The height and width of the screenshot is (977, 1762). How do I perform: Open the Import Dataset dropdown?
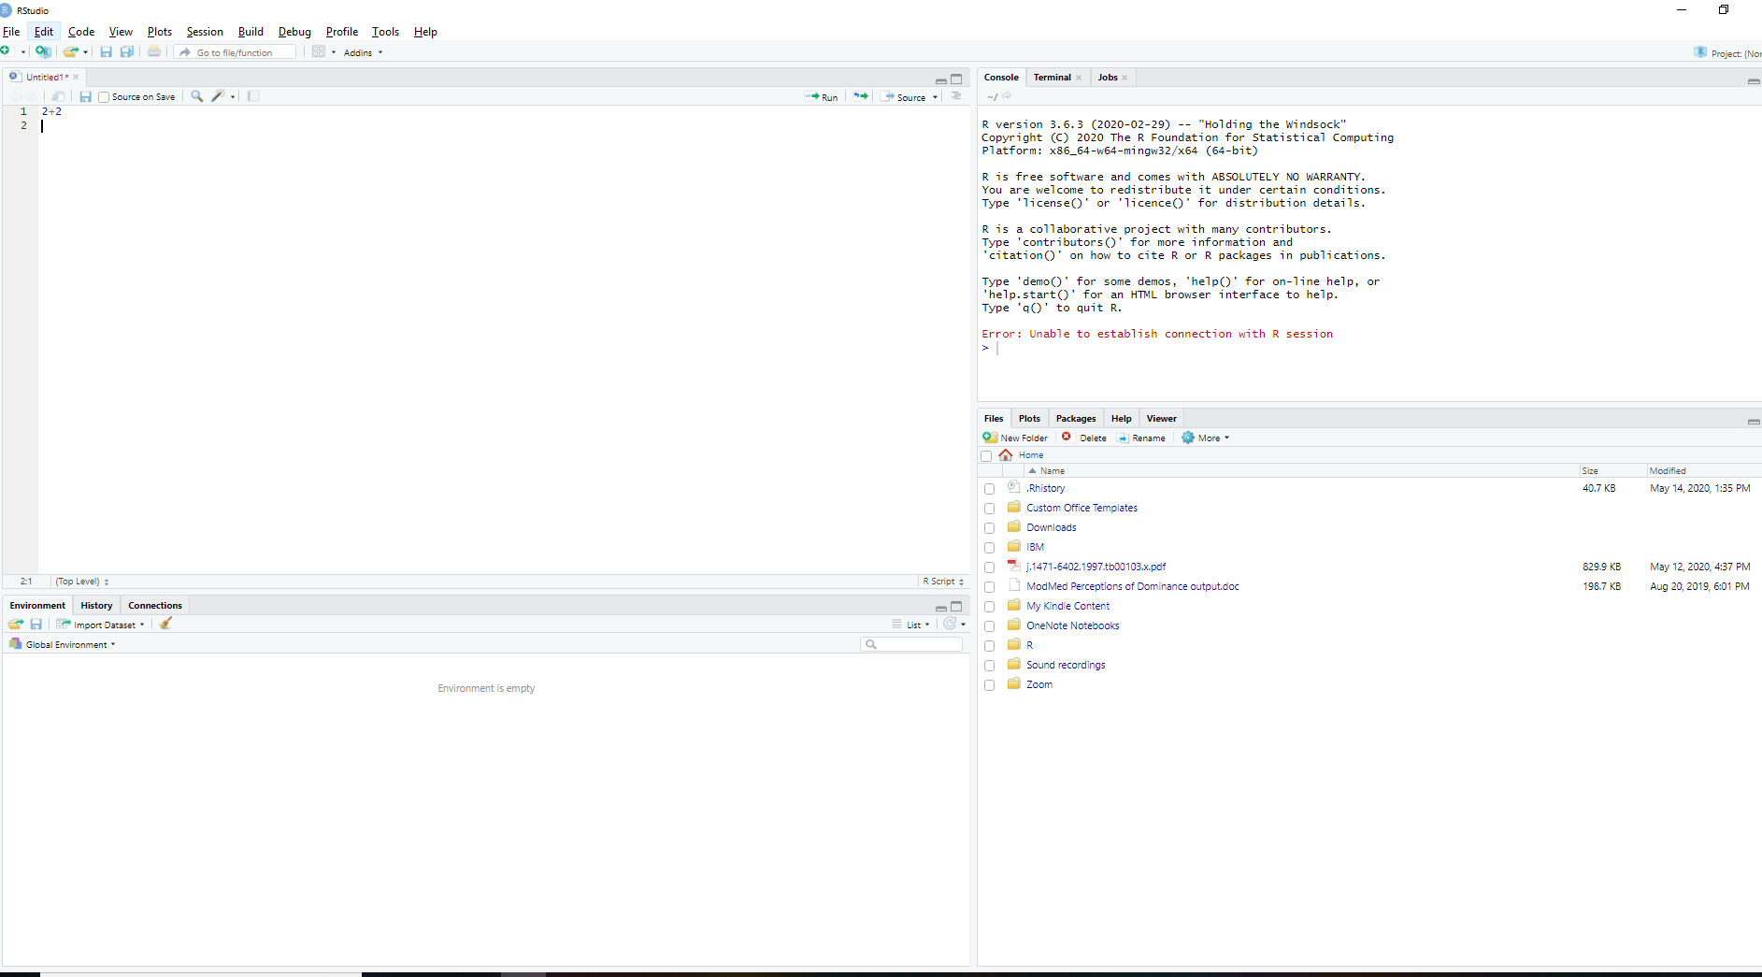point(101,625)
